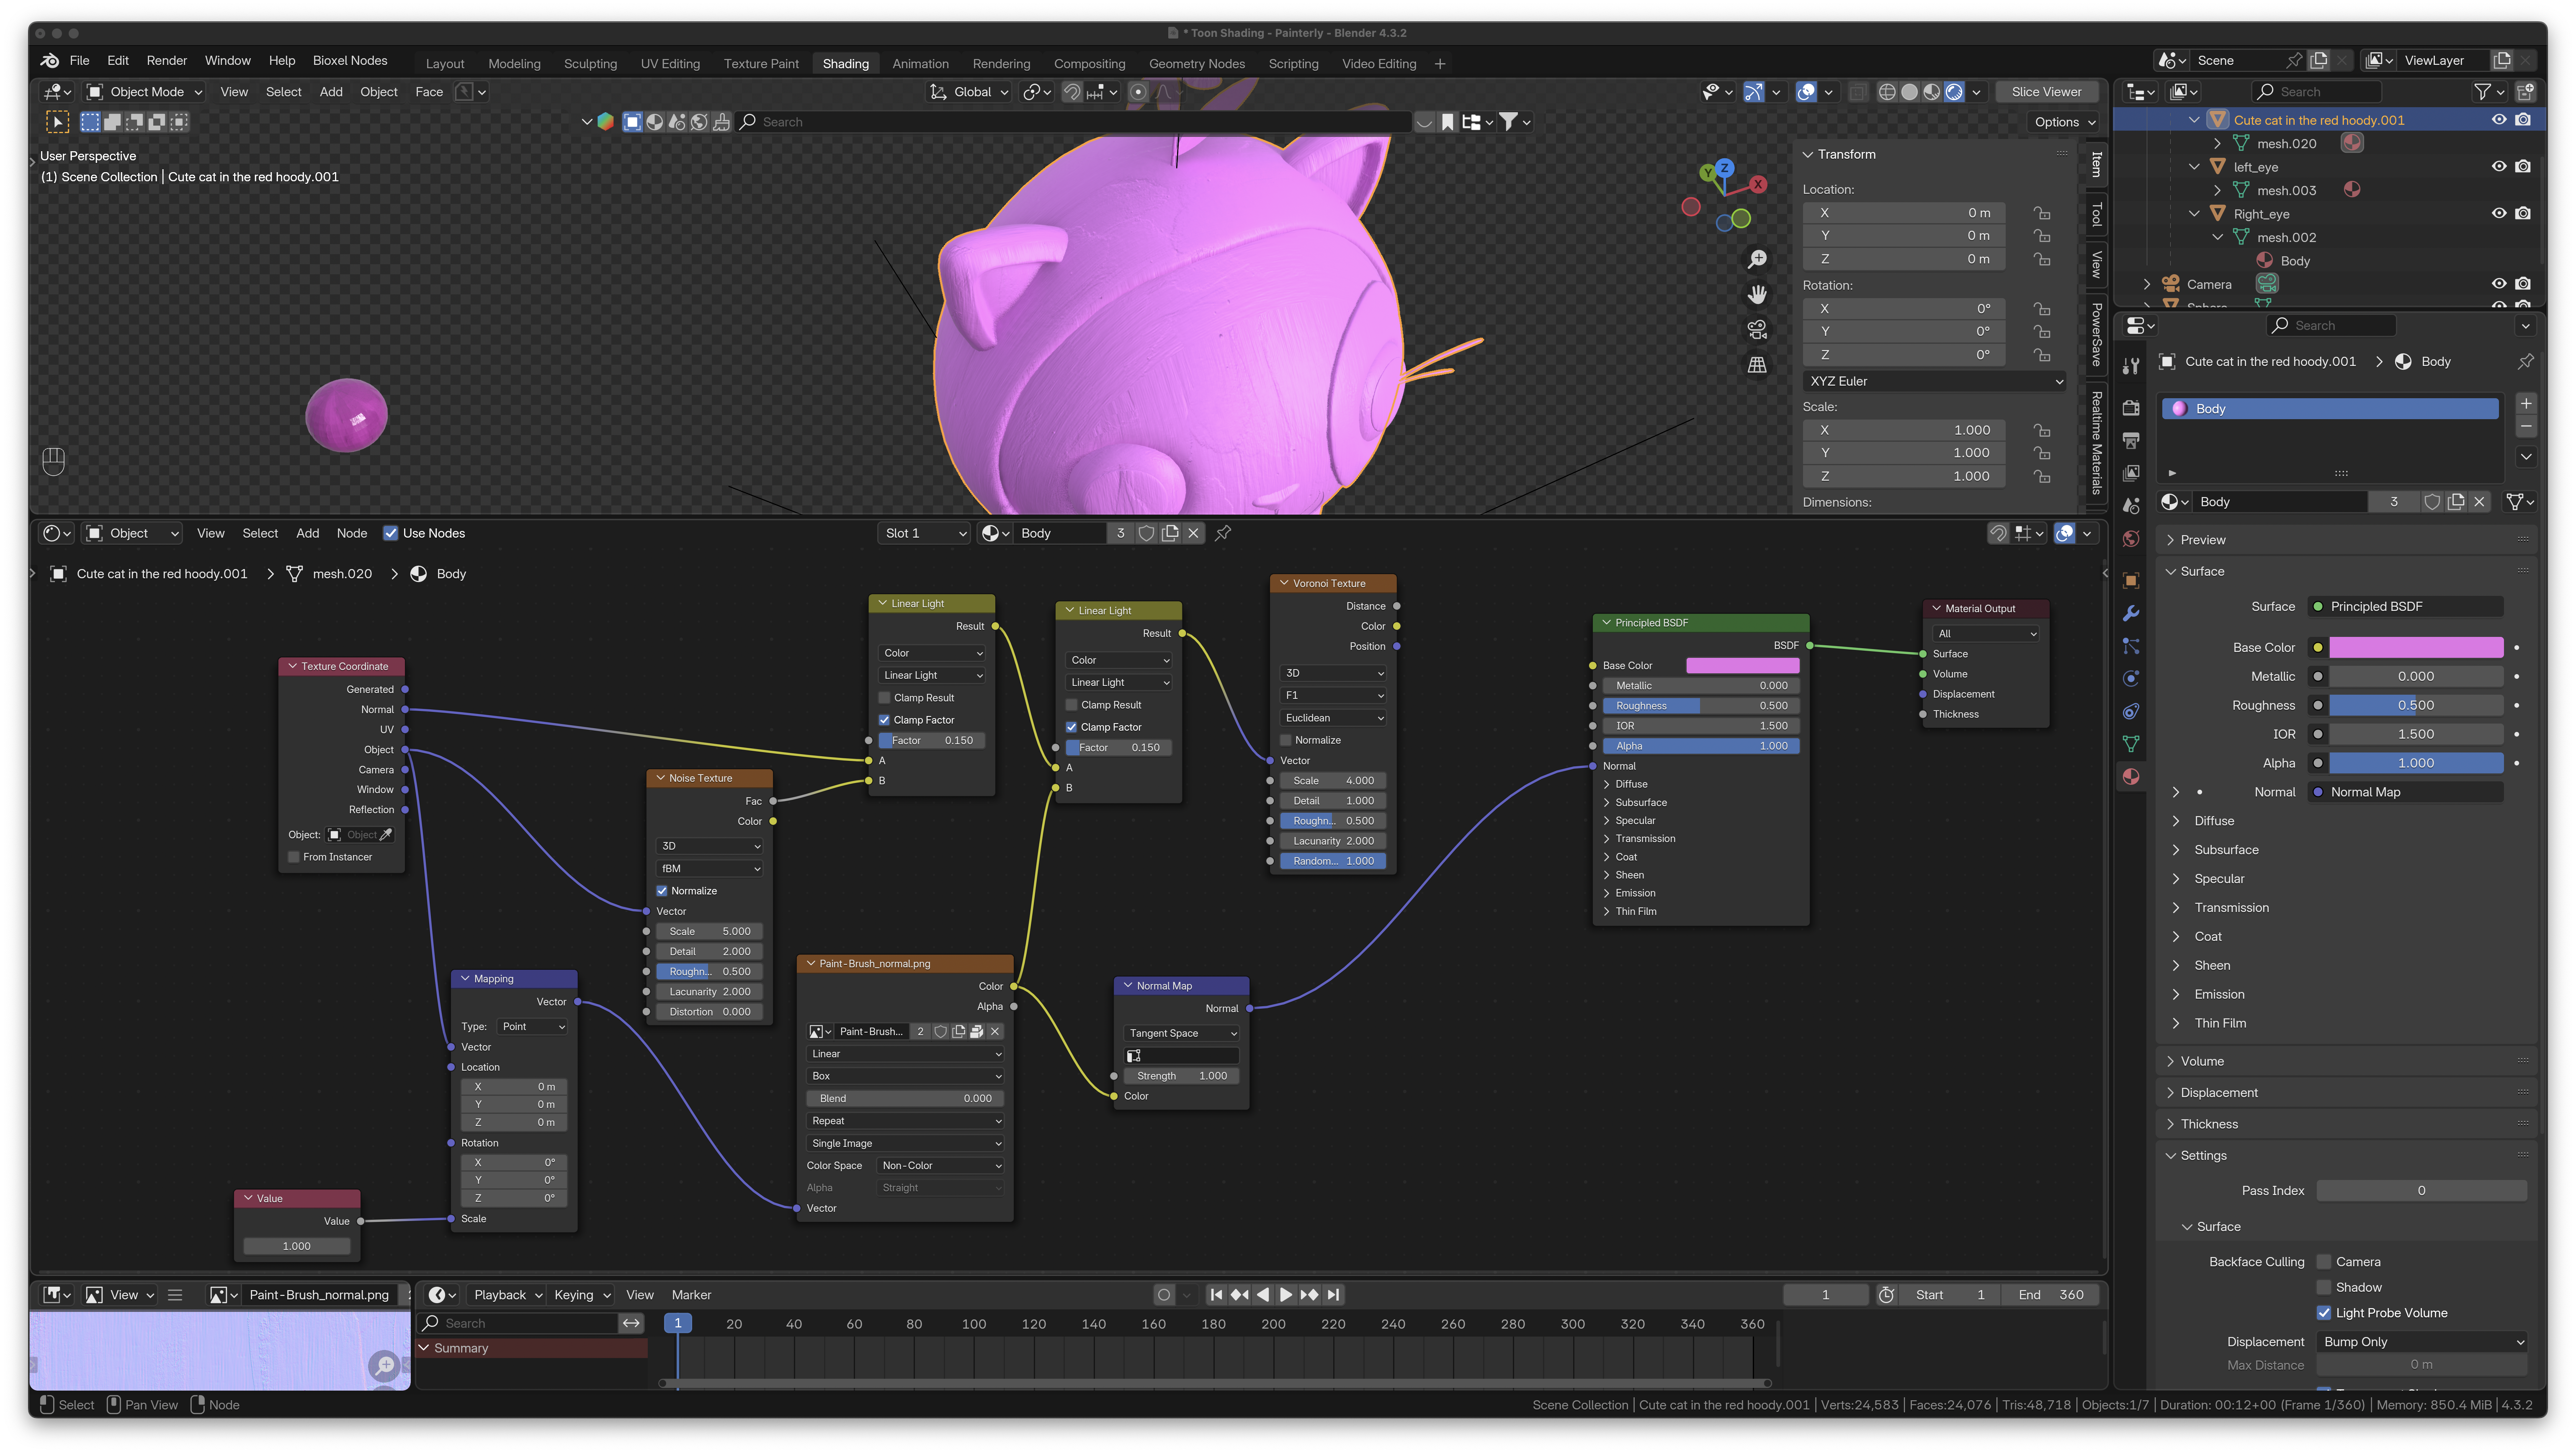Remove the selected material slot
This screenshot has height=1453, width=2576.
click(2526, 427)
